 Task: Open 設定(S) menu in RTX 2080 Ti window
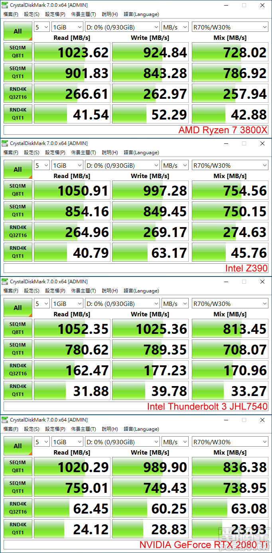click(x=32, y=429)
